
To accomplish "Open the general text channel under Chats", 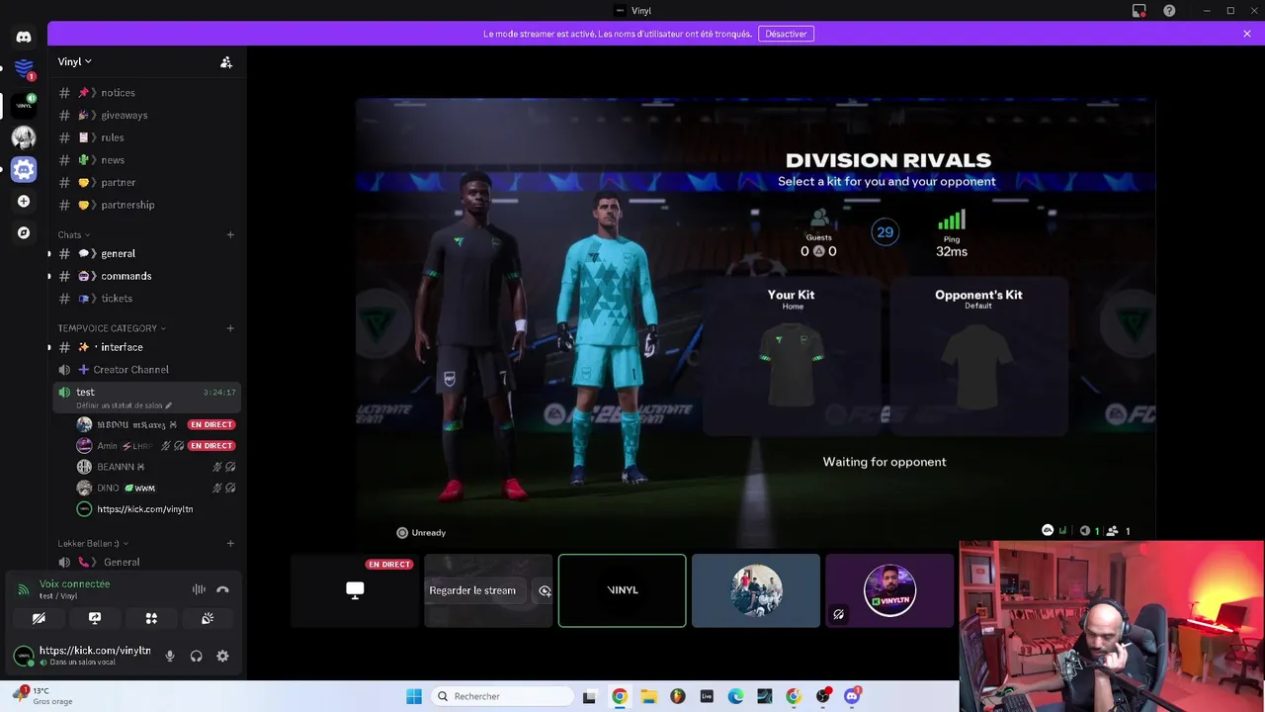I will click(x=146, y=253).
